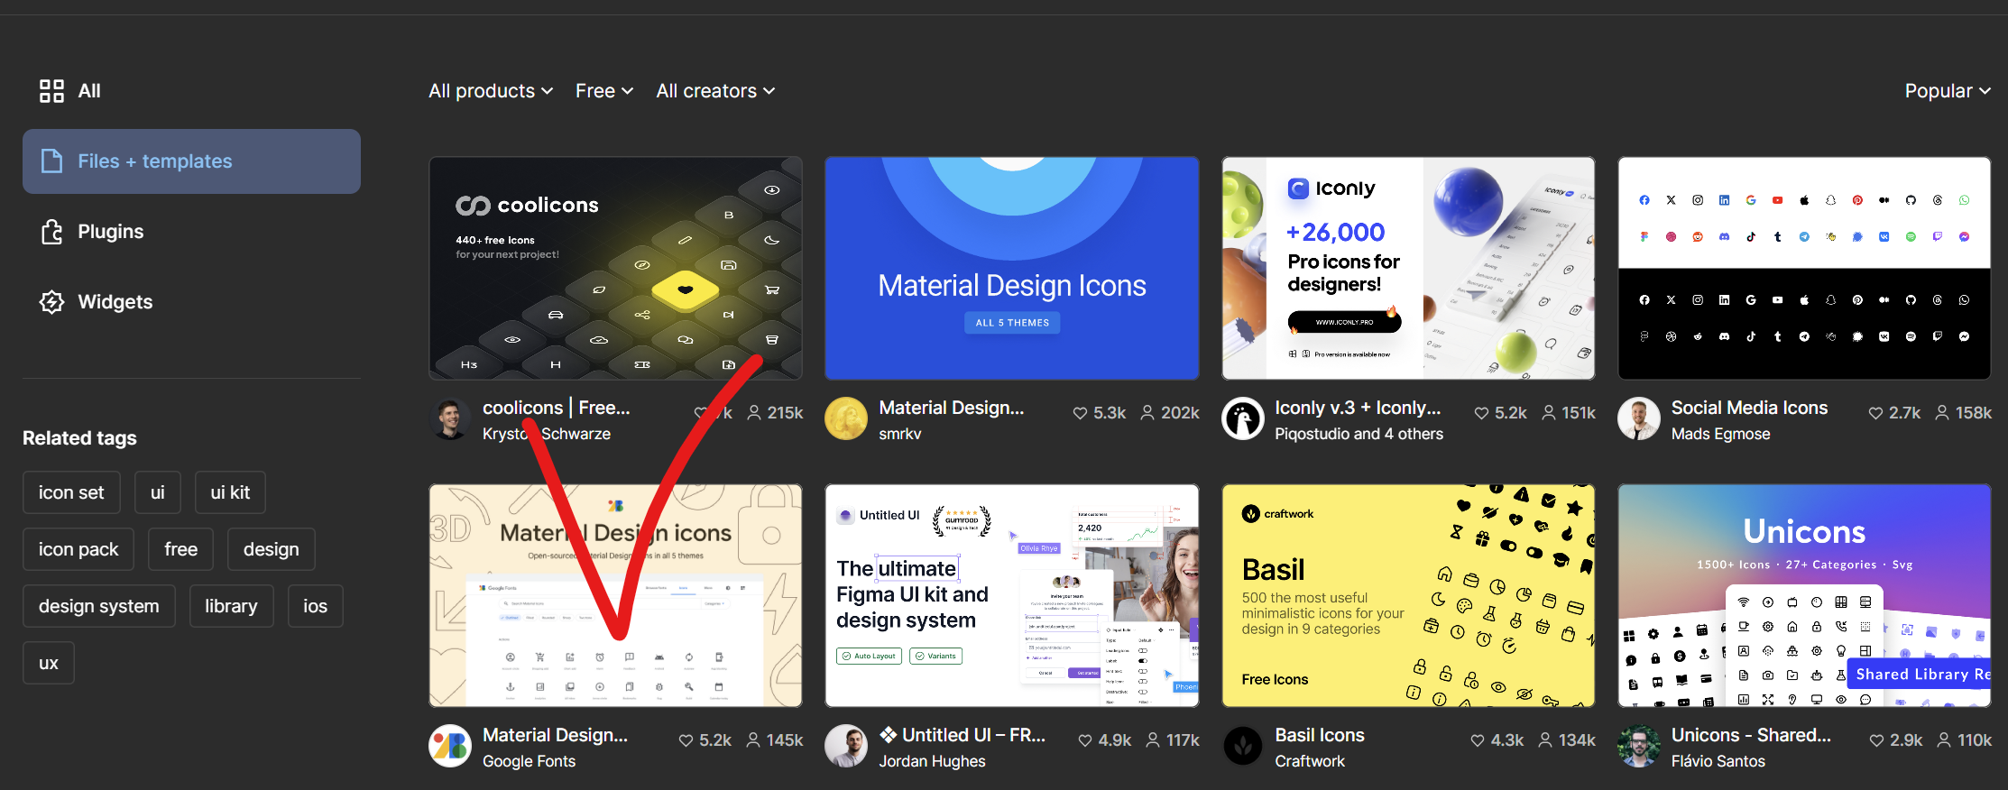The image size is (2008, 790).
Task: Click the Google Fonts colorful avatar
Action: [450, 747]
